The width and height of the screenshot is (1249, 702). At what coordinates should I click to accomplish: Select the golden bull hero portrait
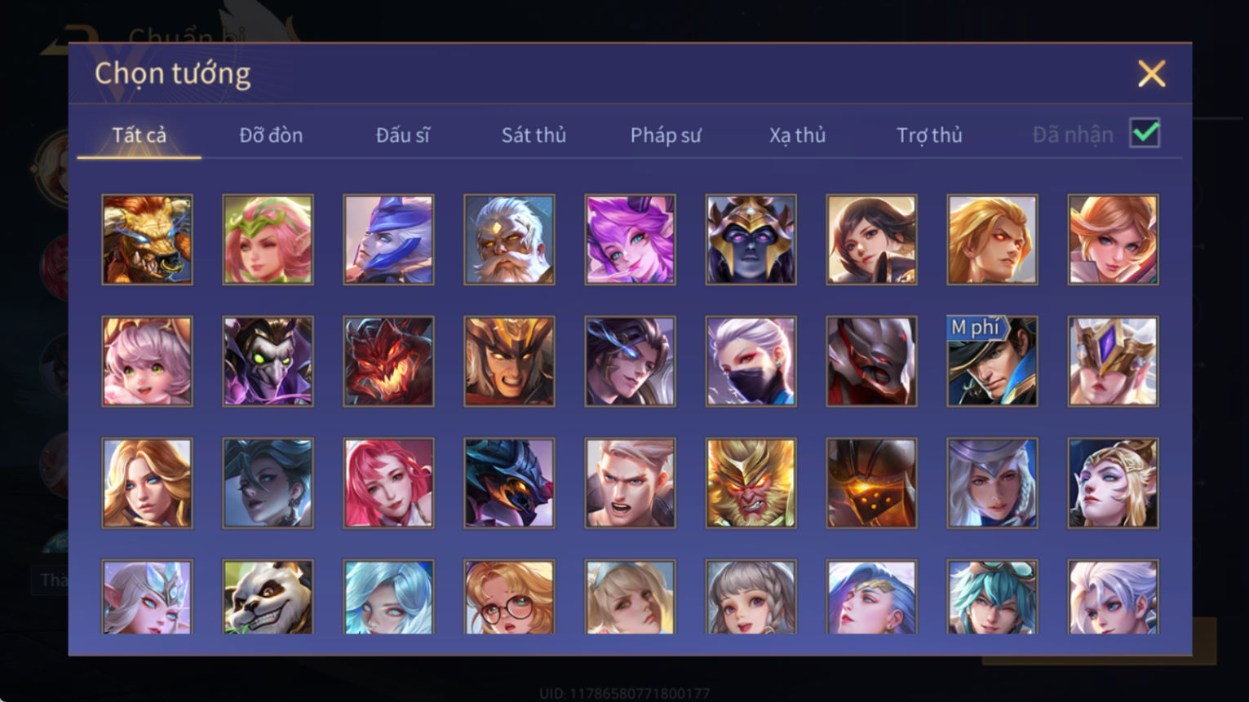click(147, 240)
